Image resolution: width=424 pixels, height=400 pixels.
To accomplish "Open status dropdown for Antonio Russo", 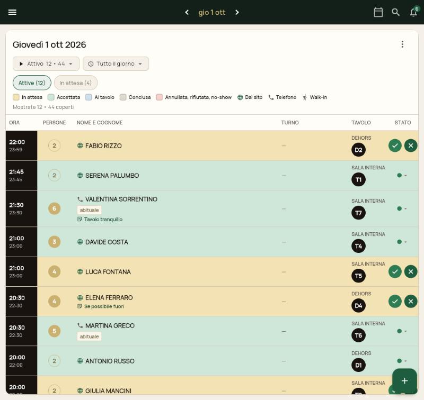I will [402, 361].
